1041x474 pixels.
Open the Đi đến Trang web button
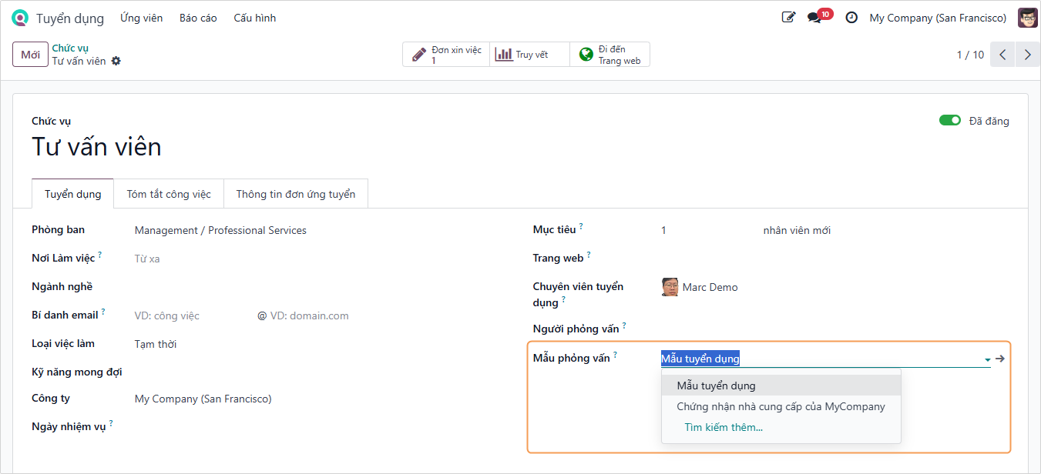610,55
